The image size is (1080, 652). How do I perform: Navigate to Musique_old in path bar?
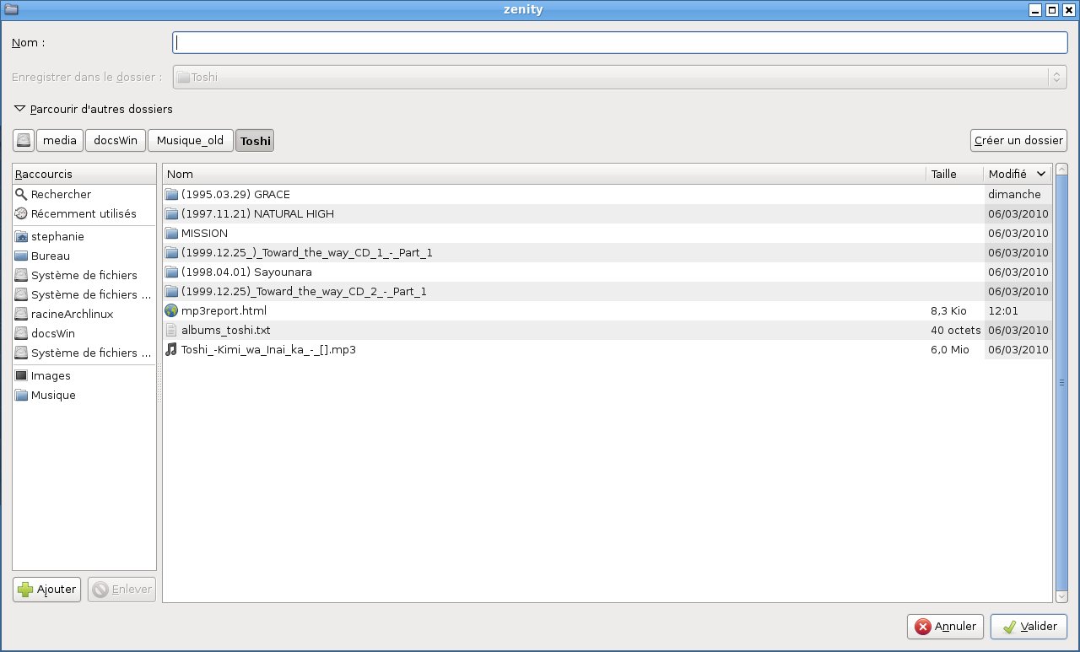coord(190,141)
